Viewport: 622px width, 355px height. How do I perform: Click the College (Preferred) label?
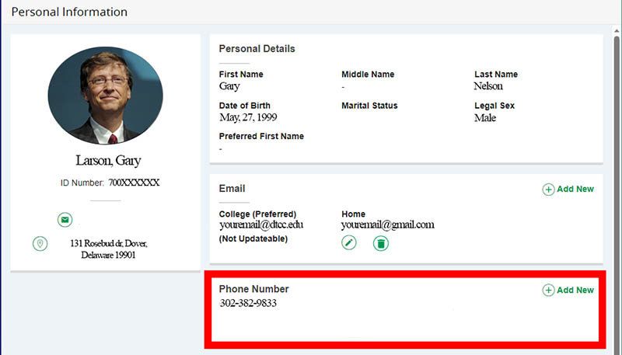257,214
